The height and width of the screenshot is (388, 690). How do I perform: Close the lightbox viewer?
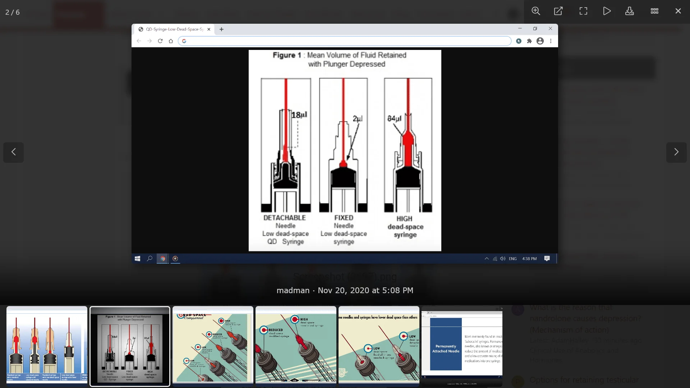[x=678, y=11]
